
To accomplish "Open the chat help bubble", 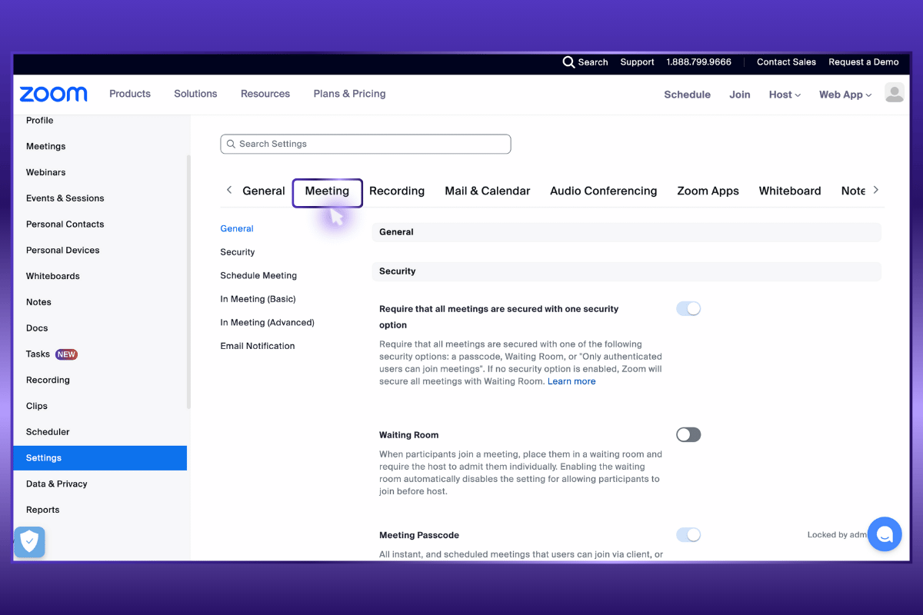I will click(x=885, y=534).
